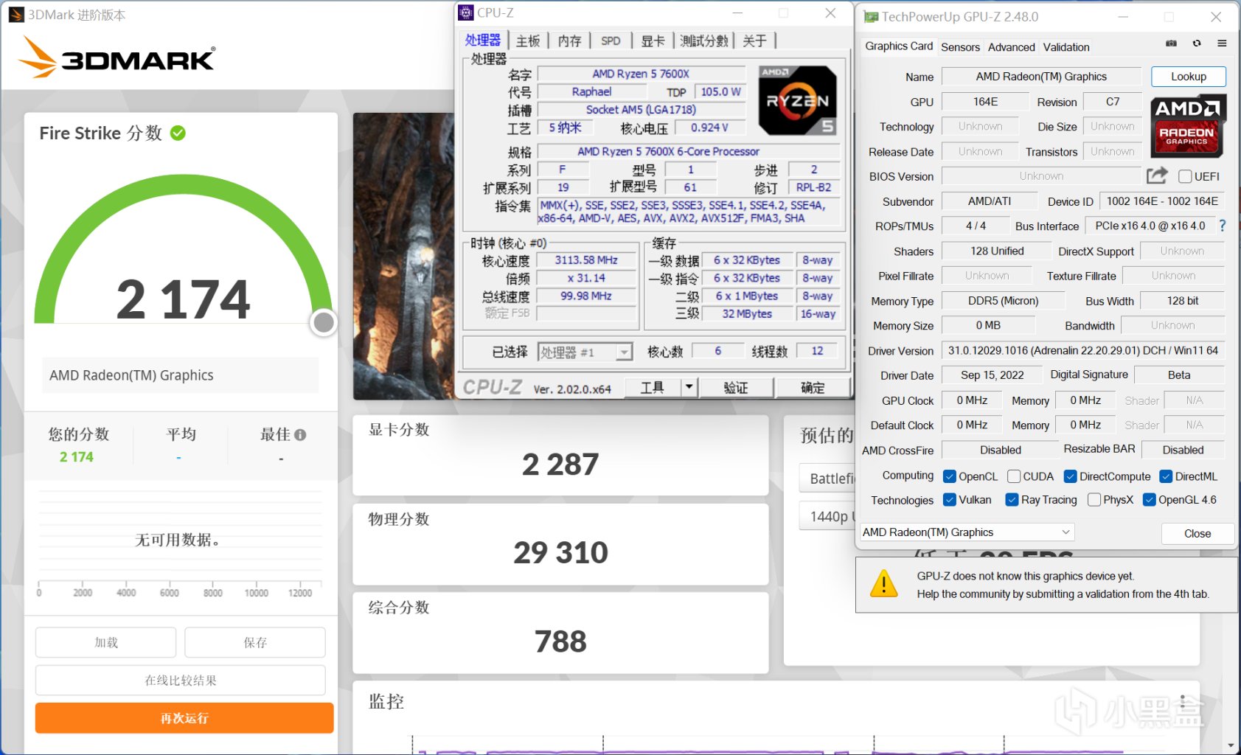Click the Device ID value 1002 164E

click(1162, 201)
